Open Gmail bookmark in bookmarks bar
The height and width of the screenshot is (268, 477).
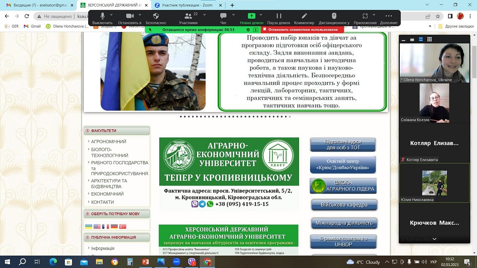pos(32,26)
